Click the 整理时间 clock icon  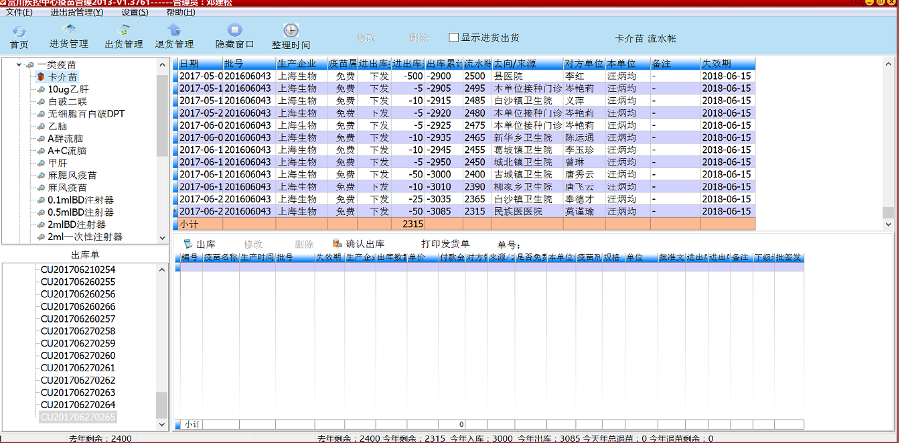[291, 30]
